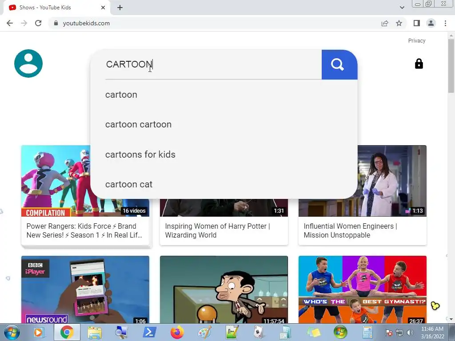Open Windows Explorer folder in taskbar

[95, 332]
